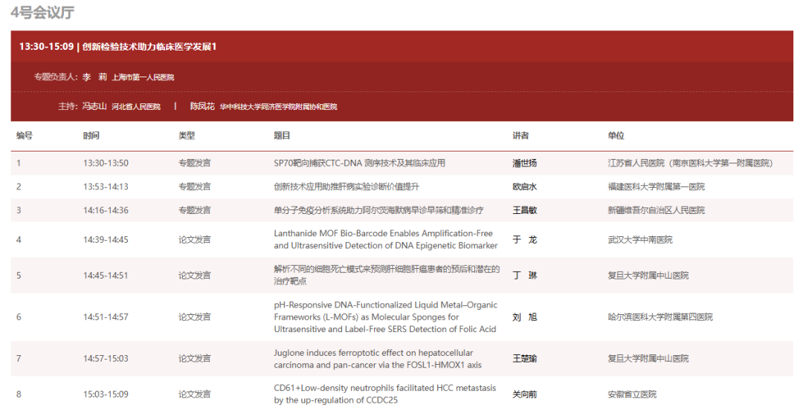Click time cell 14:39-14:45

[x=106, y=240]
